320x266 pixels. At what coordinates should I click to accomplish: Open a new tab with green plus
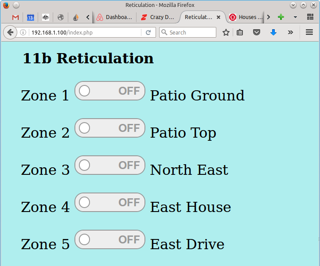281,17
